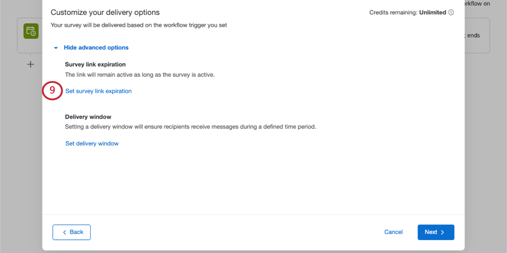Go back with the Back button
The width and height of the screenshot is (507, 253).
[x=72, y=232]
